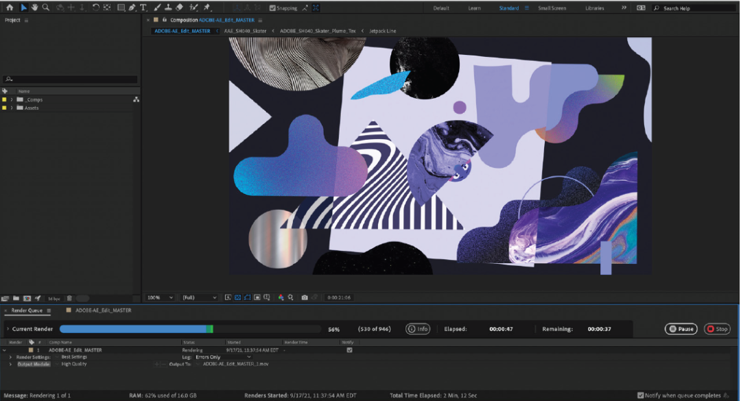Click the Info button

[x=418, y=329]
